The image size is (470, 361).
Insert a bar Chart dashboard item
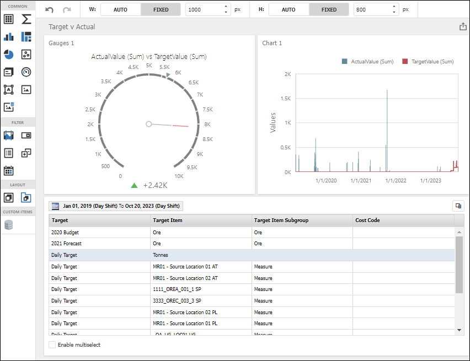tap(9, 37)
